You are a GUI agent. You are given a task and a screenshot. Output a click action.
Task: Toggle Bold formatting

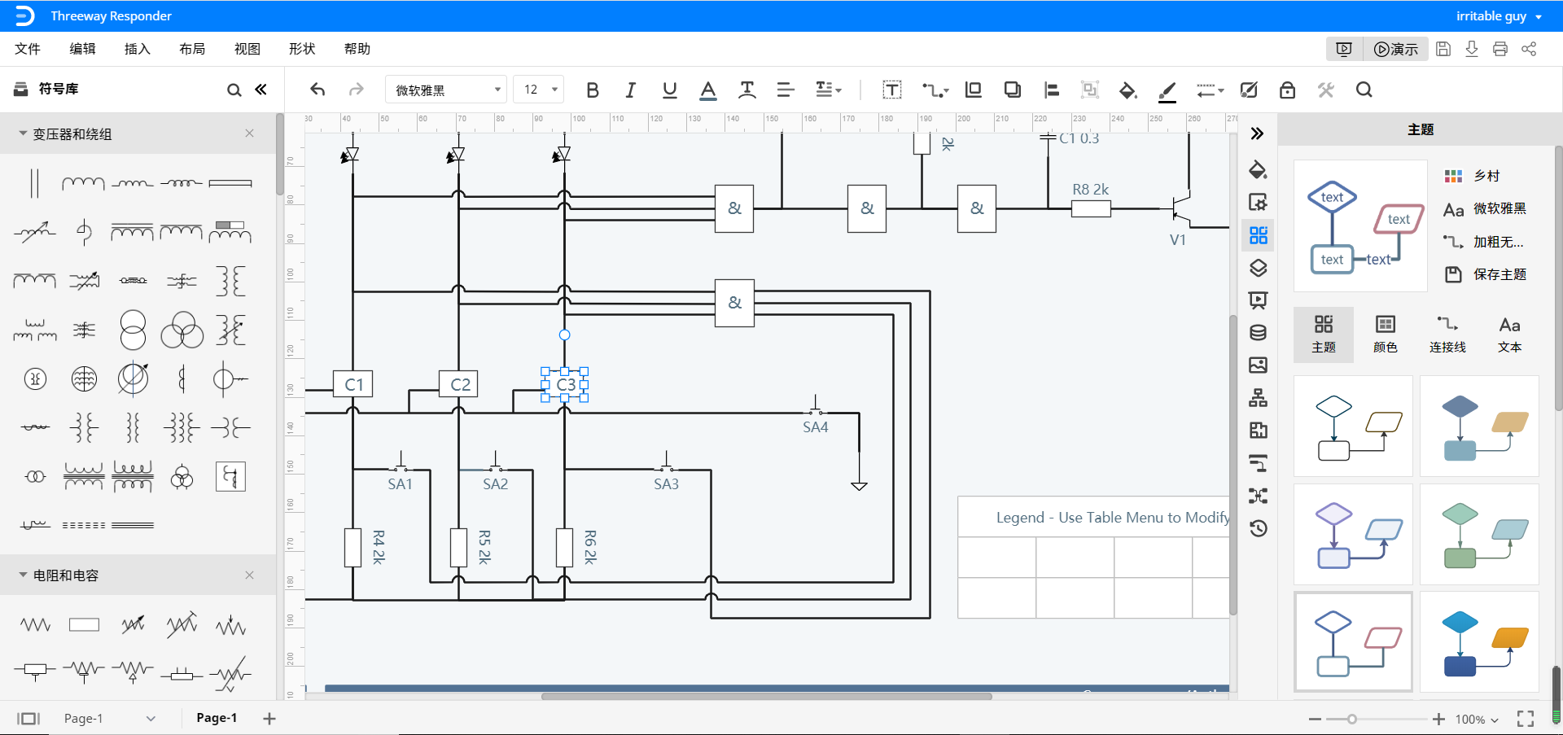click(593, 90)
